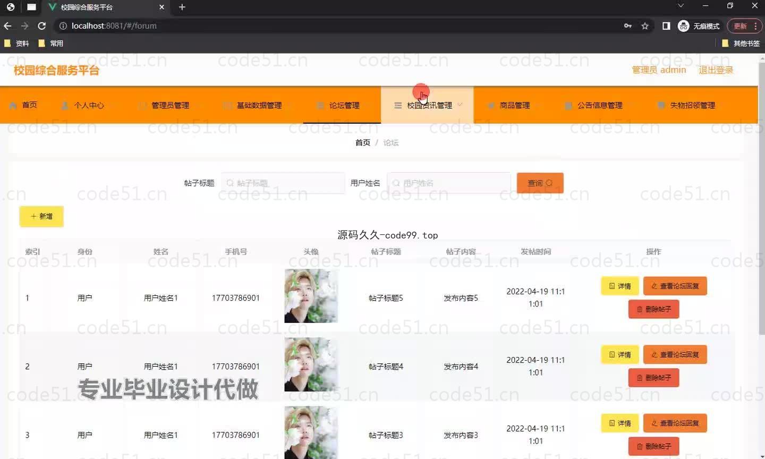Select cell text 帖子标题5
The width and height of the screenshot is (765, 459).
tap(386, 298)
